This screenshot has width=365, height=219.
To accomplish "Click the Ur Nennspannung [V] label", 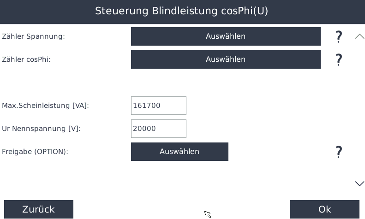I will [41, 129].
